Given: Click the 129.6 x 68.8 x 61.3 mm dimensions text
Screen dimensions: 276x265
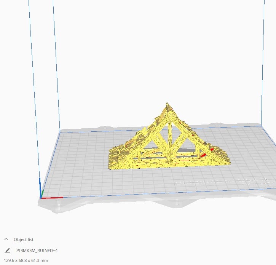Looking at the screenshot, I should (26, 260).
